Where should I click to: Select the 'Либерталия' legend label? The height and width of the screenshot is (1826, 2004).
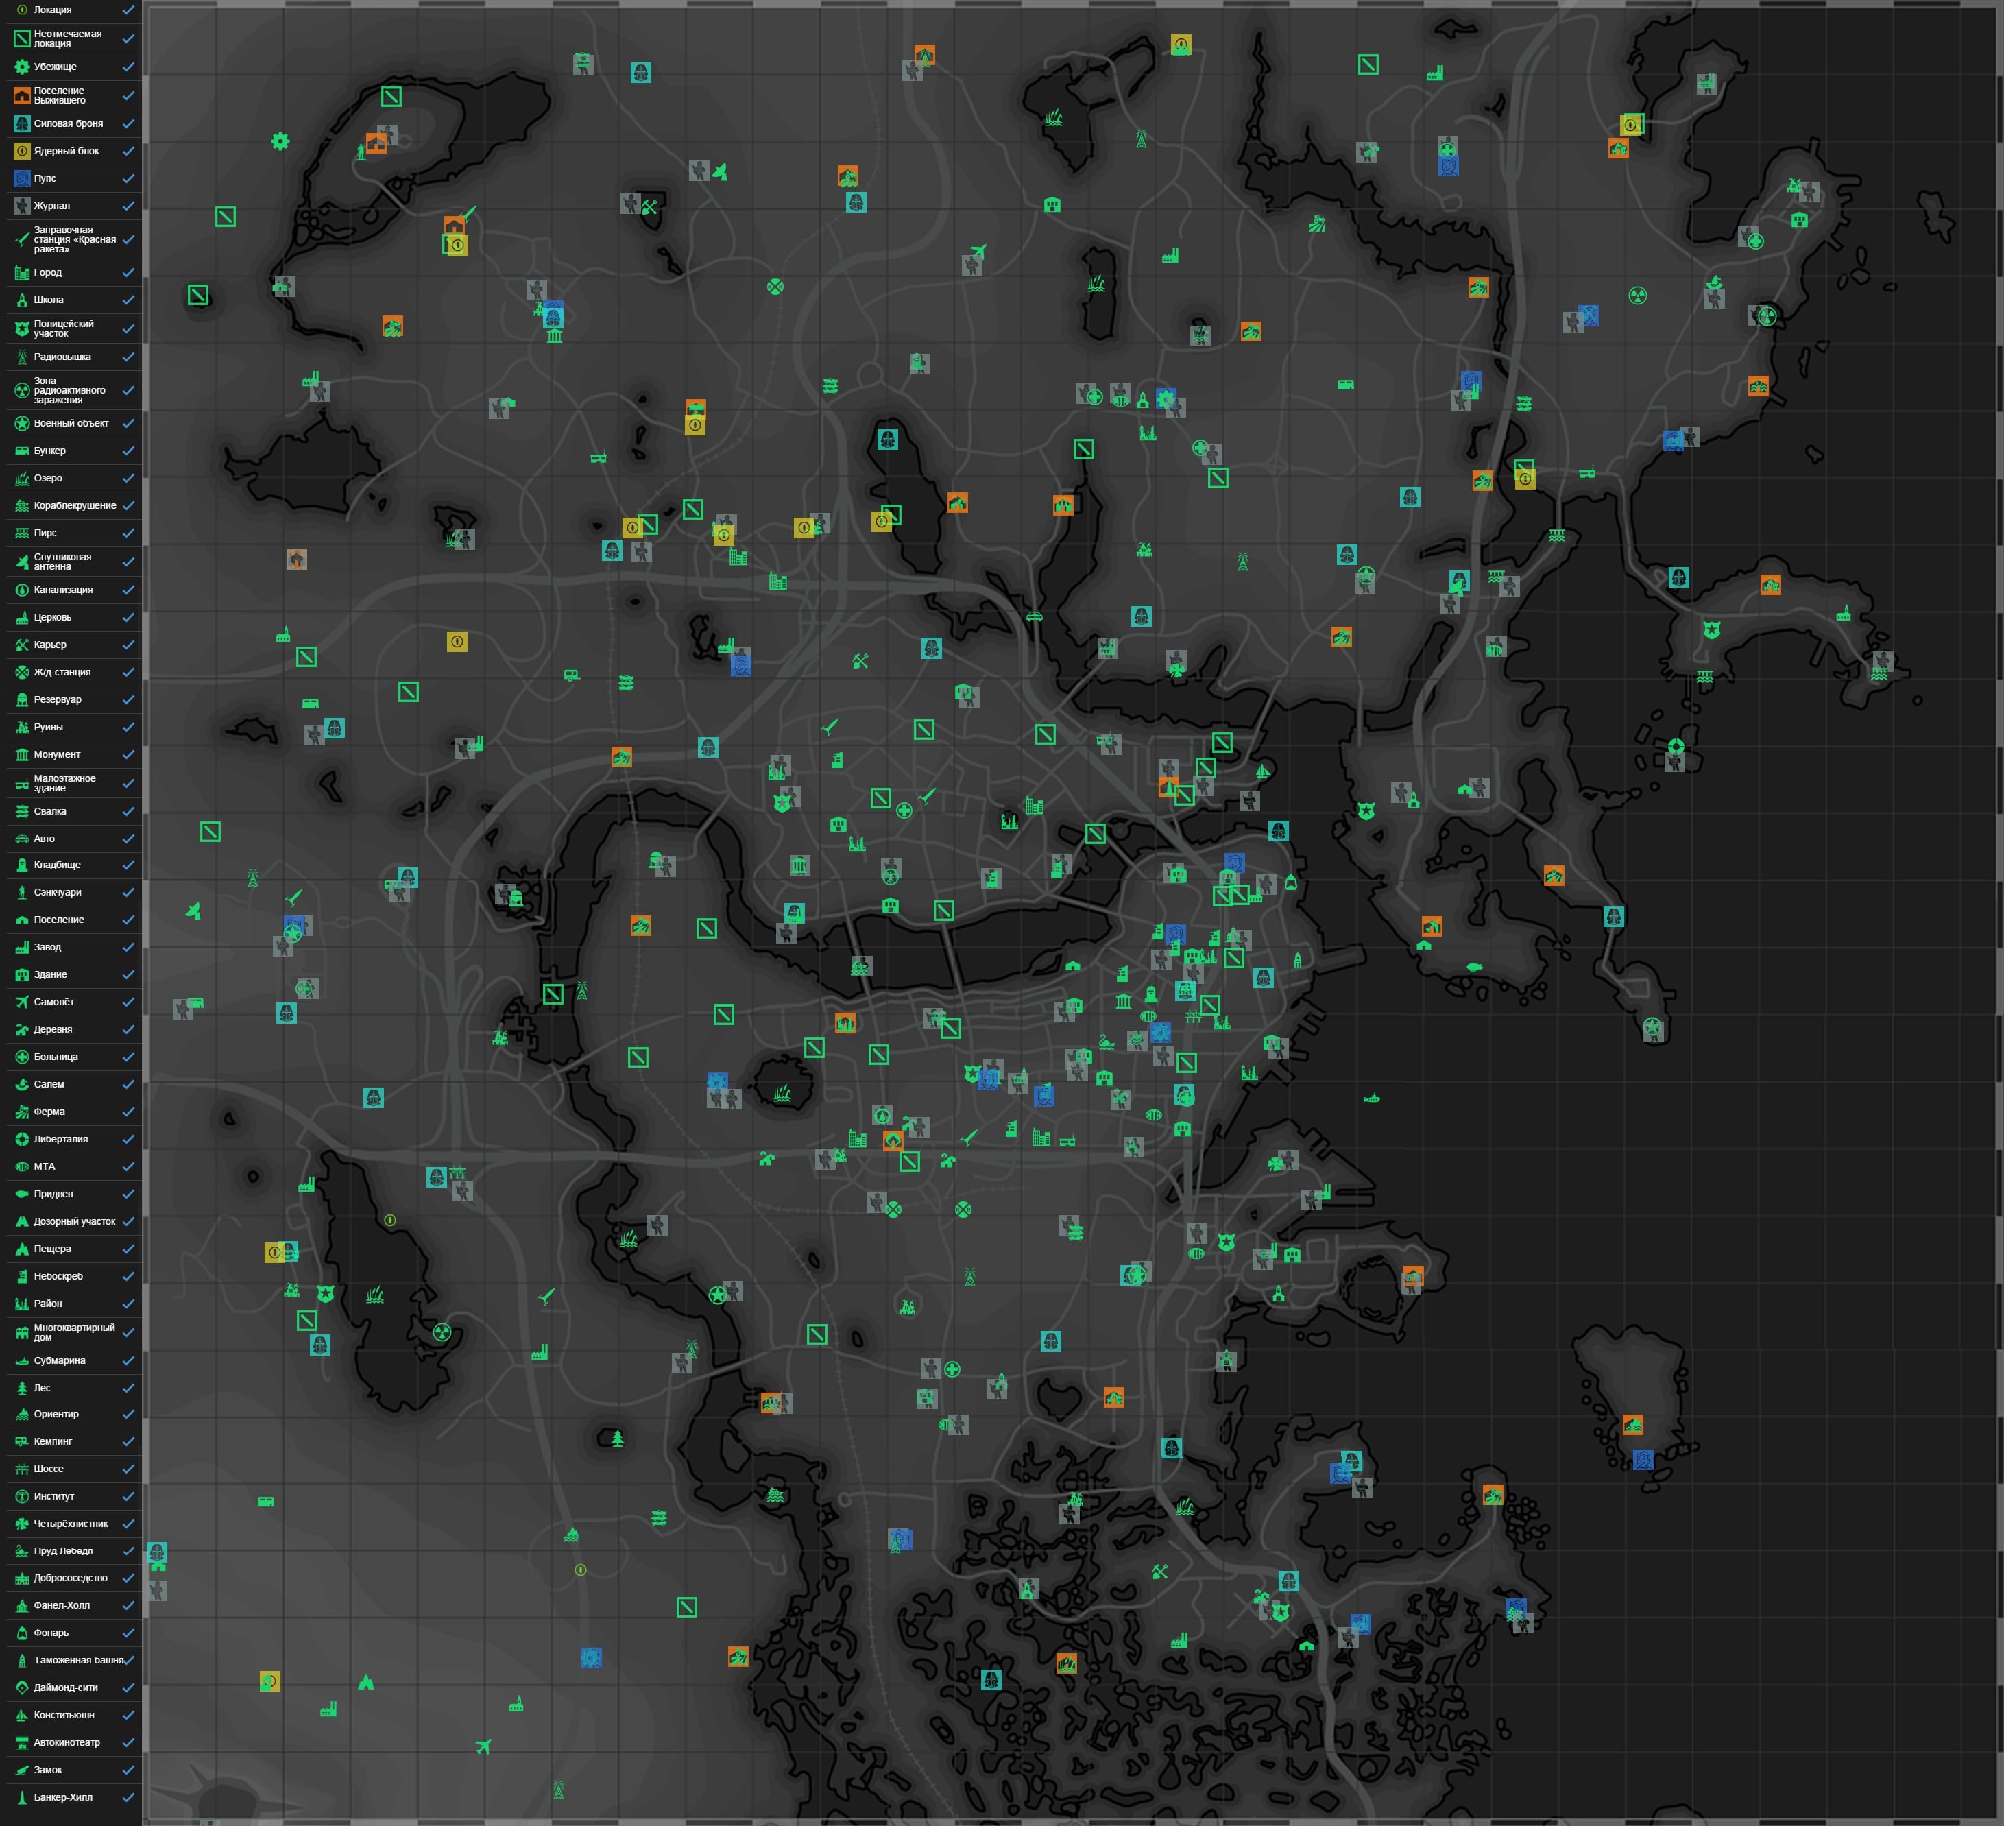[x=60, y=1139]
